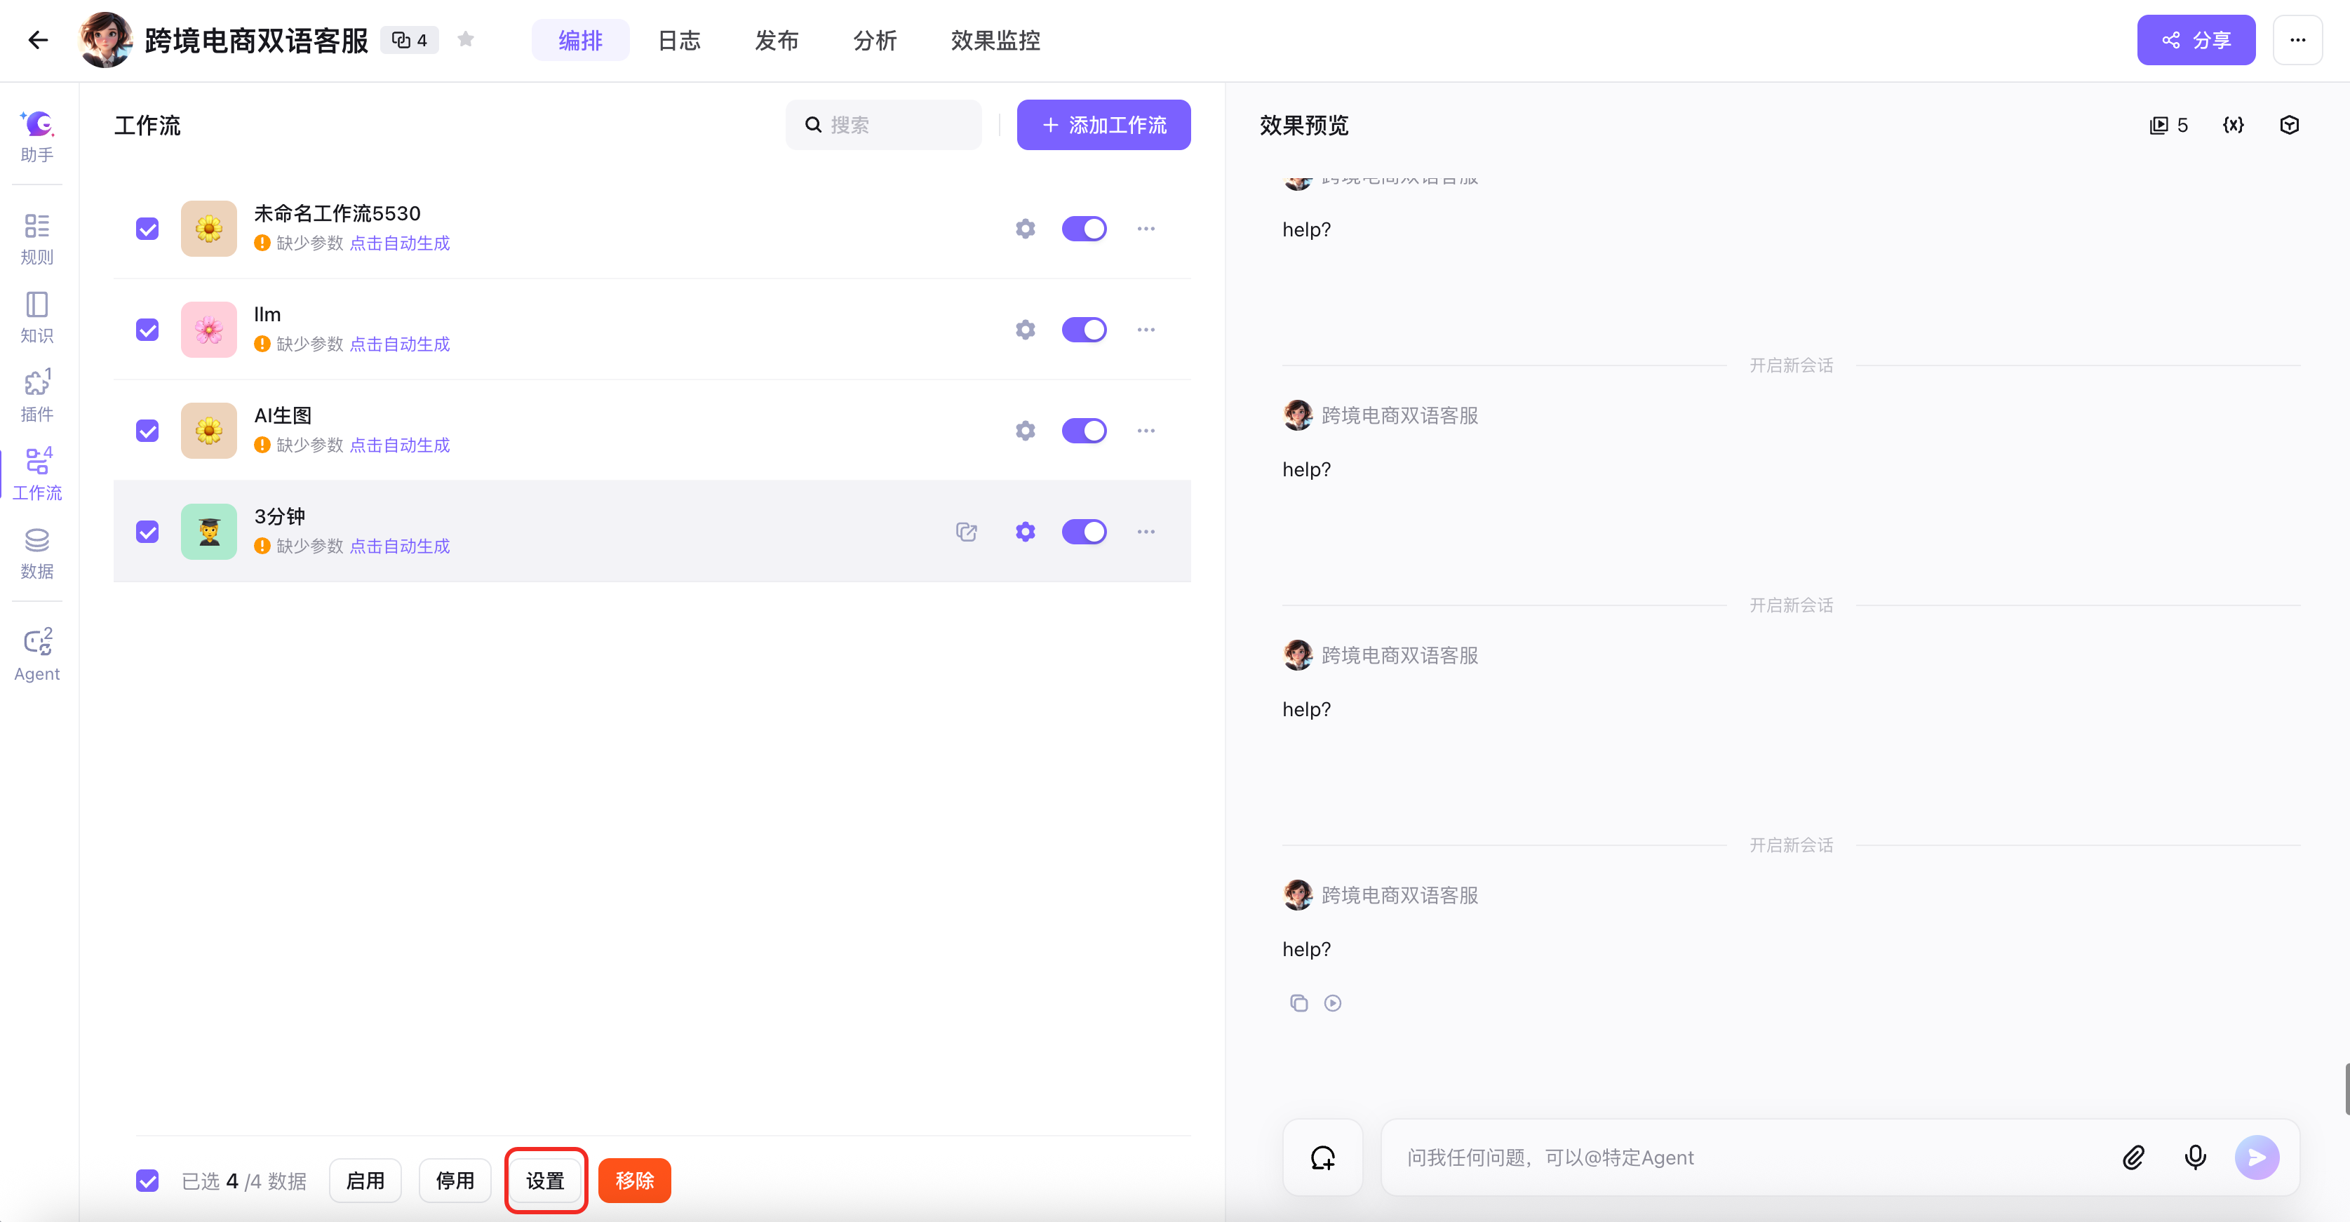Click the paperclip attachment icon
The image size is (2350, 1222).
[2133, 1157]
